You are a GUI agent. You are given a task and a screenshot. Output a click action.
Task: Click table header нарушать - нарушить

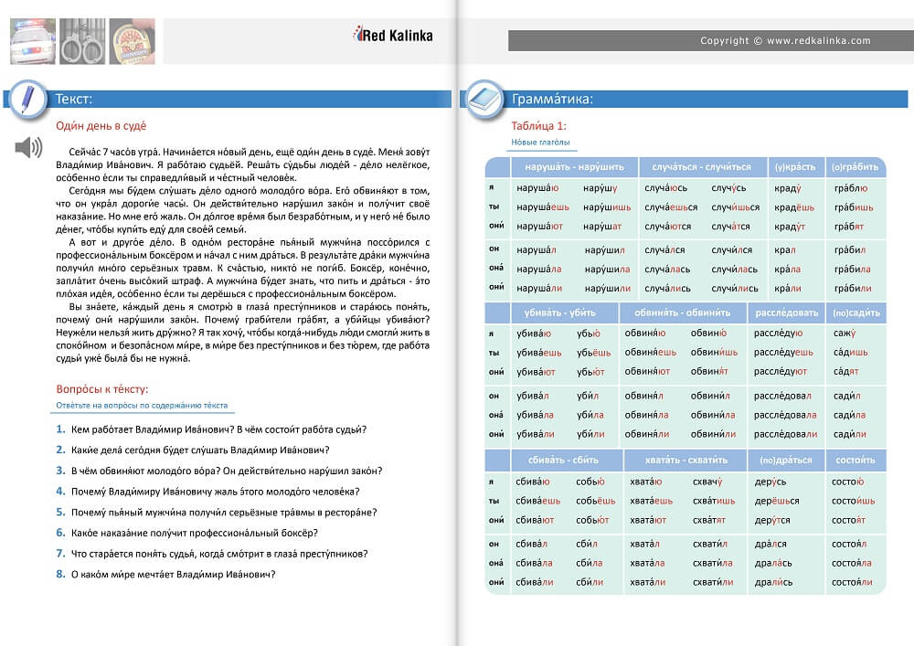[x=574, y=167]
